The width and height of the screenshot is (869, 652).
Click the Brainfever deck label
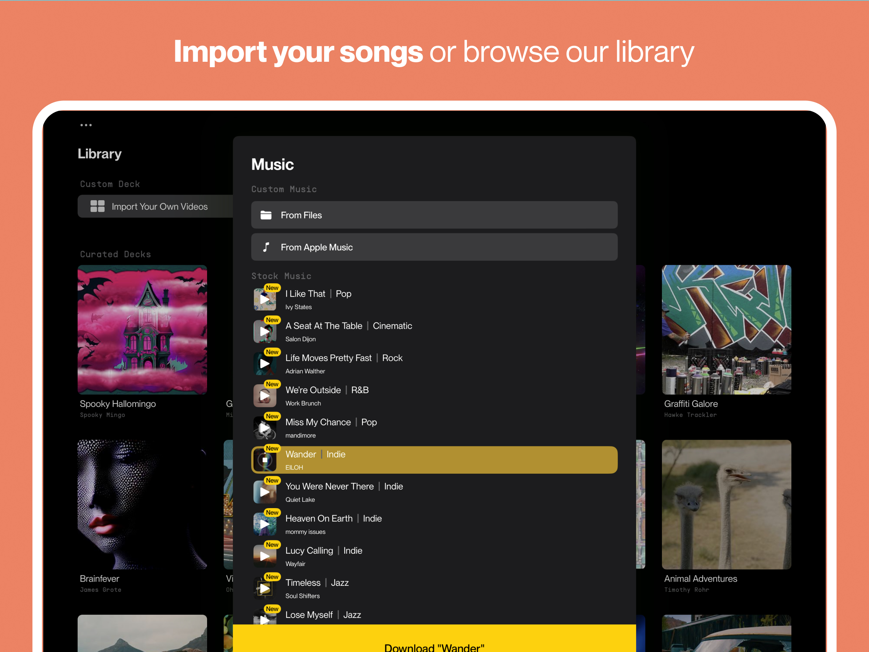click(x=99, y=579)
